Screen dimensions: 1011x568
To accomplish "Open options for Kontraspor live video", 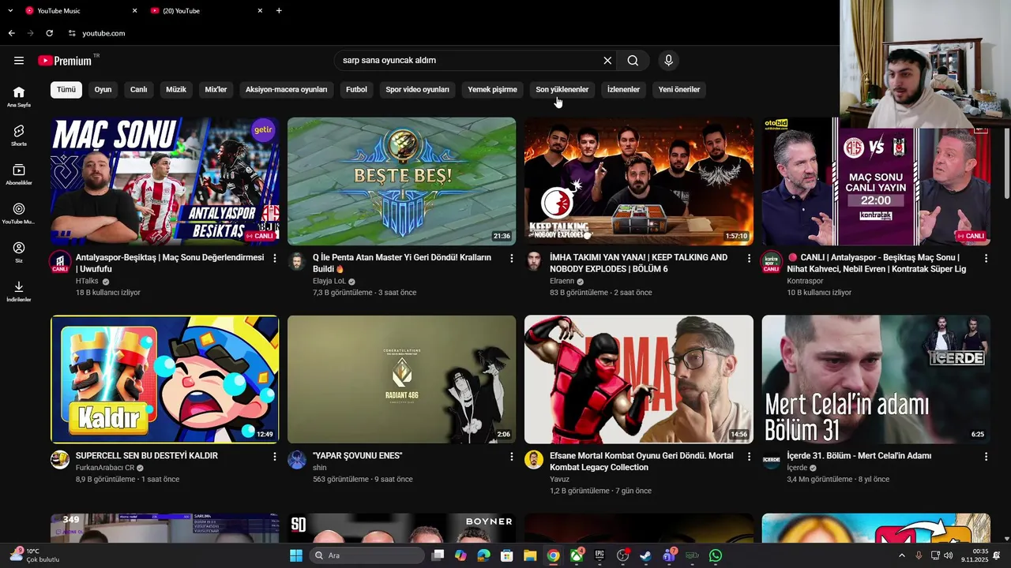I will tap(986, 258).
